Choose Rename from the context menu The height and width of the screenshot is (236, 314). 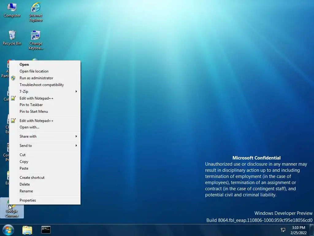[x=45, y=191]
